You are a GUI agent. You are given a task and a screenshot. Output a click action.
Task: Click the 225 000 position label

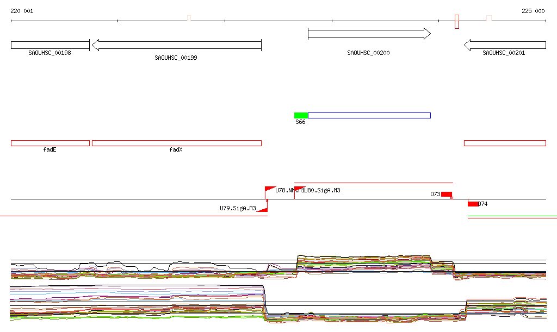click(533, 11)
